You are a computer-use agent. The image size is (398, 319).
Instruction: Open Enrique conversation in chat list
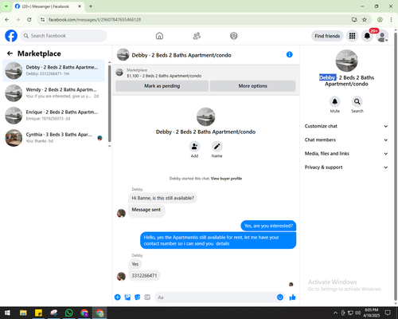pos(53,115)
